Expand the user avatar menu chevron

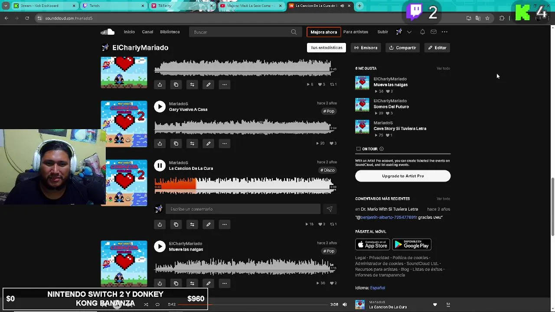409,32
